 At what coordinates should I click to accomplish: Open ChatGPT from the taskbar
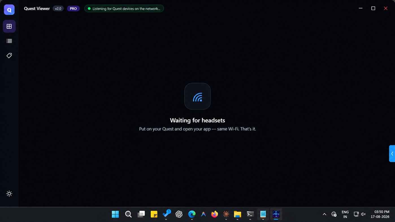pos(179,214)
